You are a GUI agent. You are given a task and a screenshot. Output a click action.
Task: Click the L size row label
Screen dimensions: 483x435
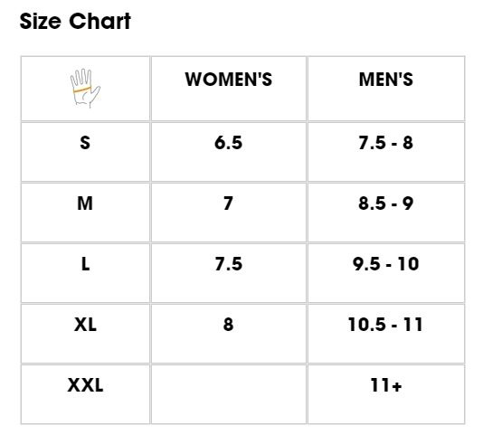tap(85, 264)
